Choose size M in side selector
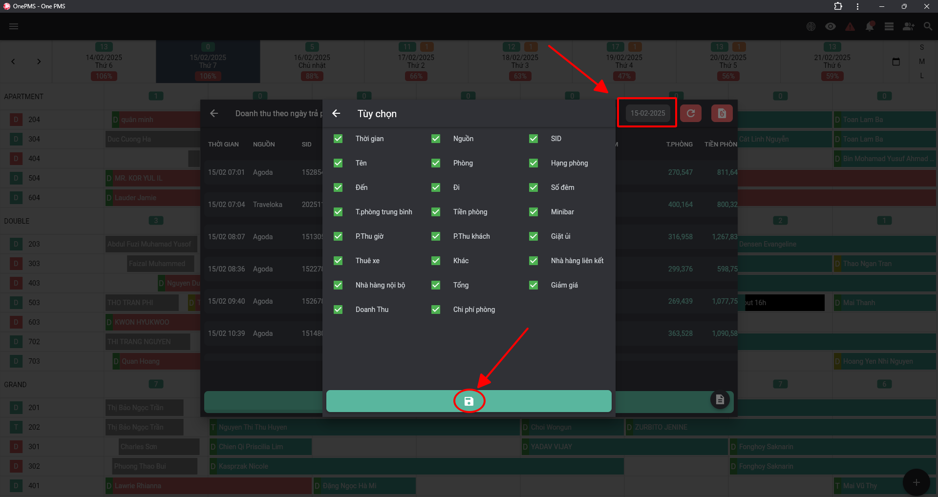This screenshot has width=938, height=497. tap(922, 62)
